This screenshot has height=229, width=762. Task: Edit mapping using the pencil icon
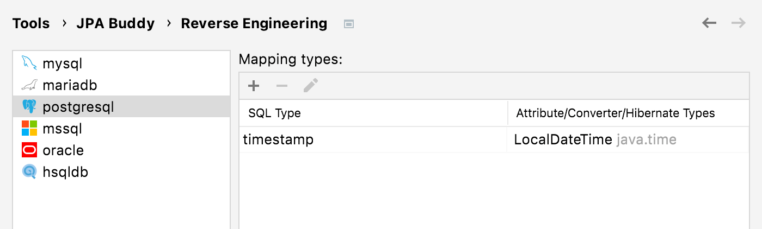pos(310,86)
